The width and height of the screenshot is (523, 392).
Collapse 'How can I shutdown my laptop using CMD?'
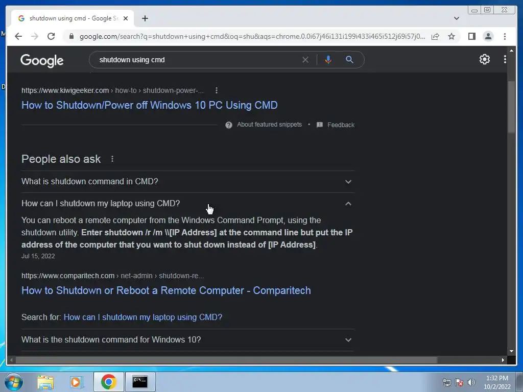188,203
